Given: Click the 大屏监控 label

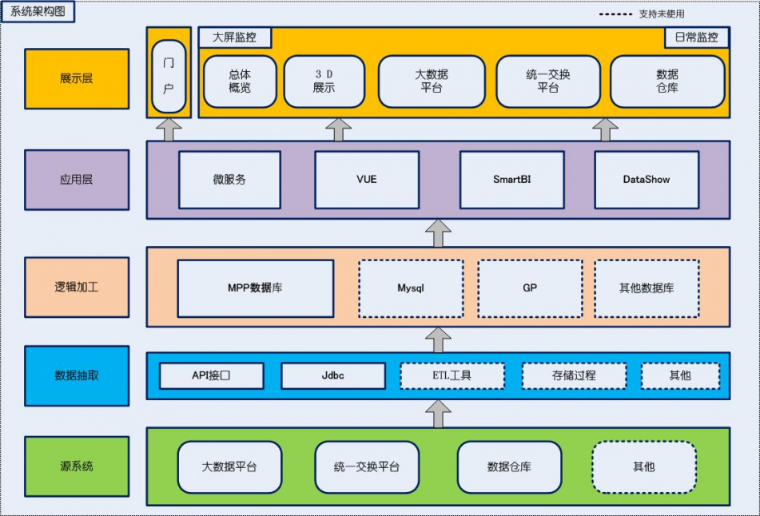Looking at the screenshot, I should (x=235, y=38).
